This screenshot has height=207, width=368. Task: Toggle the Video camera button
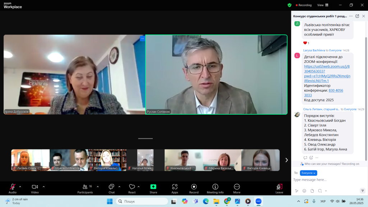[35, 187]
